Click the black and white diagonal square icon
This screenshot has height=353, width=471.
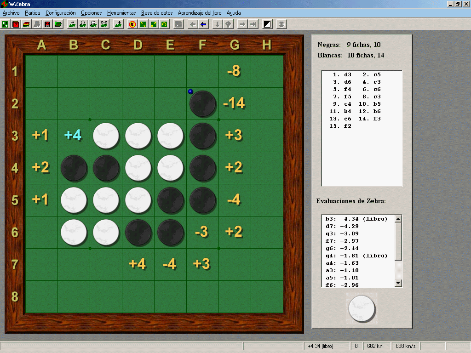click(267, 24)
